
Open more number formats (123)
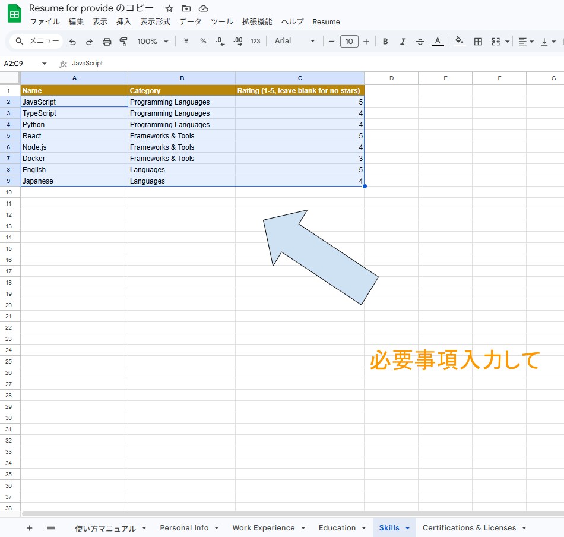[x=255, y=42]
